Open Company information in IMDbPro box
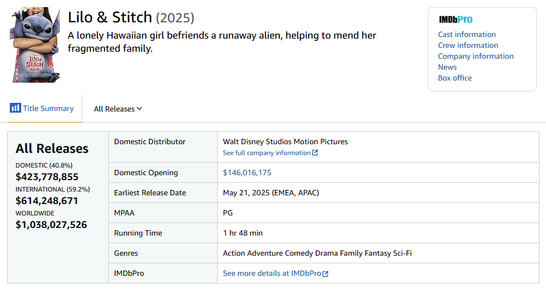 point(475,56)
